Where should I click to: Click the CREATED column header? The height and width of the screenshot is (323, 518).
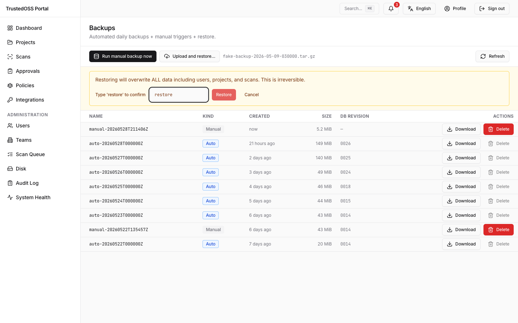pyautogui.click(x=259, y=116)
